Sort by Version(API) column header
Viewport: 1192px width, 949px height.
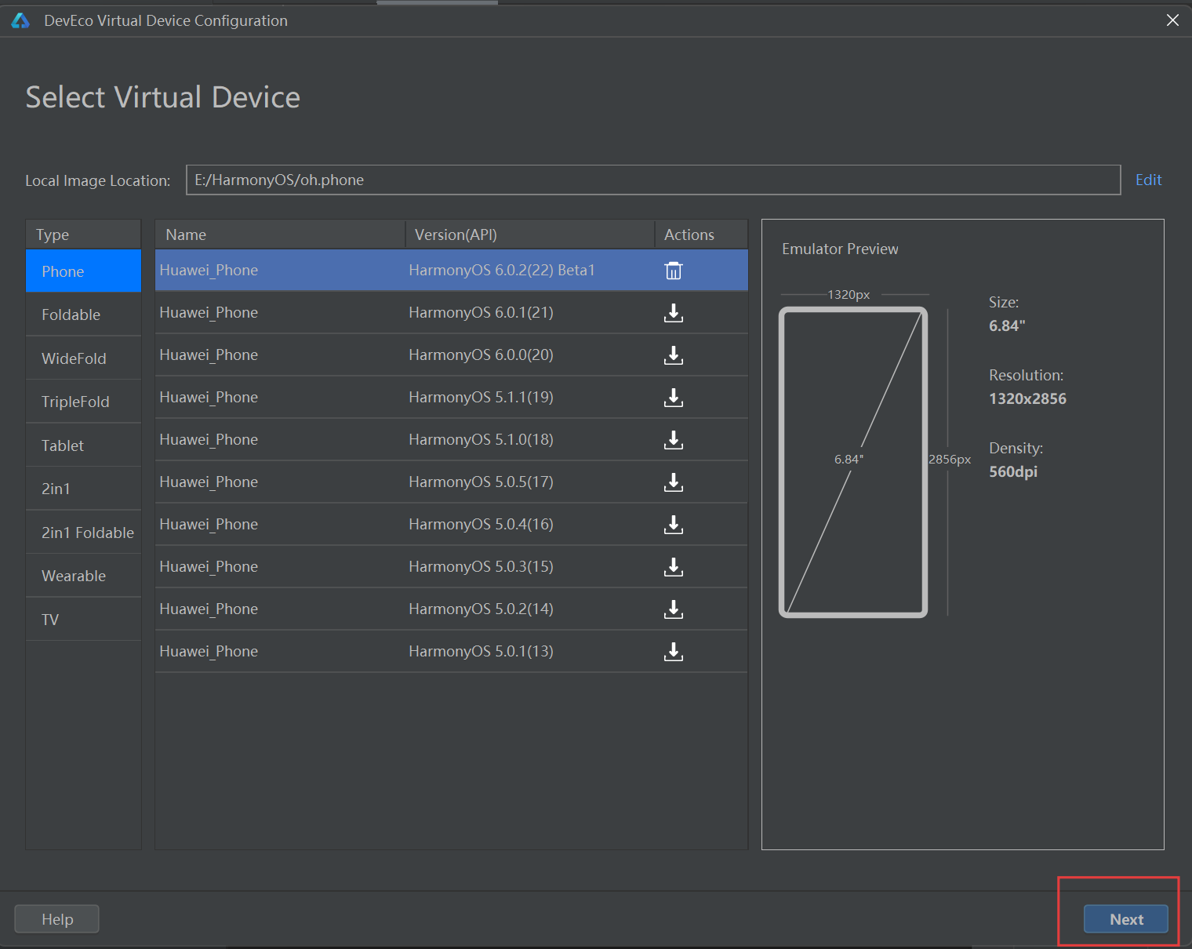529,235
